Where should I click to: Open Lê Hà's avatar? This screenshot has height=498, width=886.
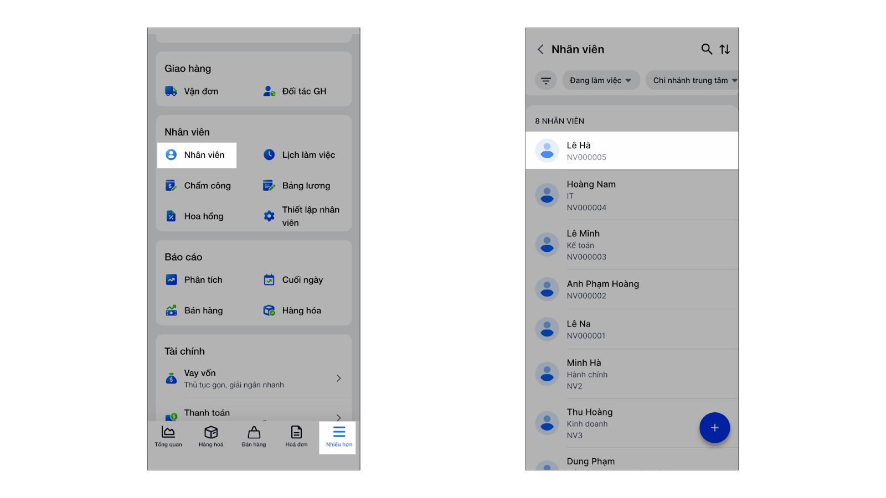click(547, 151)
